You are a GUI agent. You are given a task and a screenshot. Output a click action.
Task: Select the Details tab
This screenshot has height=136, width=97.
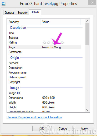(35, 12)
